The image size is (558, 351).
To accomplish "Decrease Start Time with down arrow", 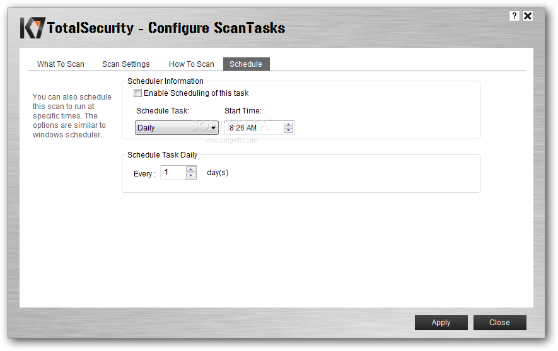I will point(289,130).
